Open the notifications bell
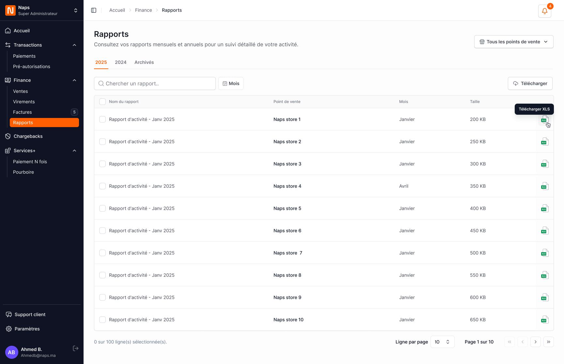The width and height of the screenshot is (564, 364). click(545, 11)
